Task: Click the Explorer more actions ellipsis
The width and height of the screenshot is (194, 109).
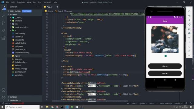Action: tap(38, 7)
